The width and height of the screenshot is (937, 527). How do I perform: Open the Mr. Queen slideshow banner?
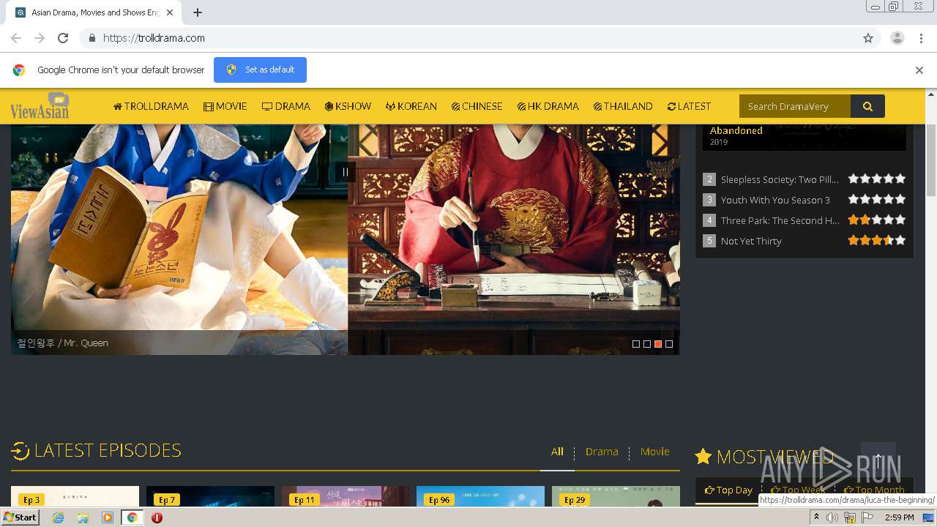(346, 239)
